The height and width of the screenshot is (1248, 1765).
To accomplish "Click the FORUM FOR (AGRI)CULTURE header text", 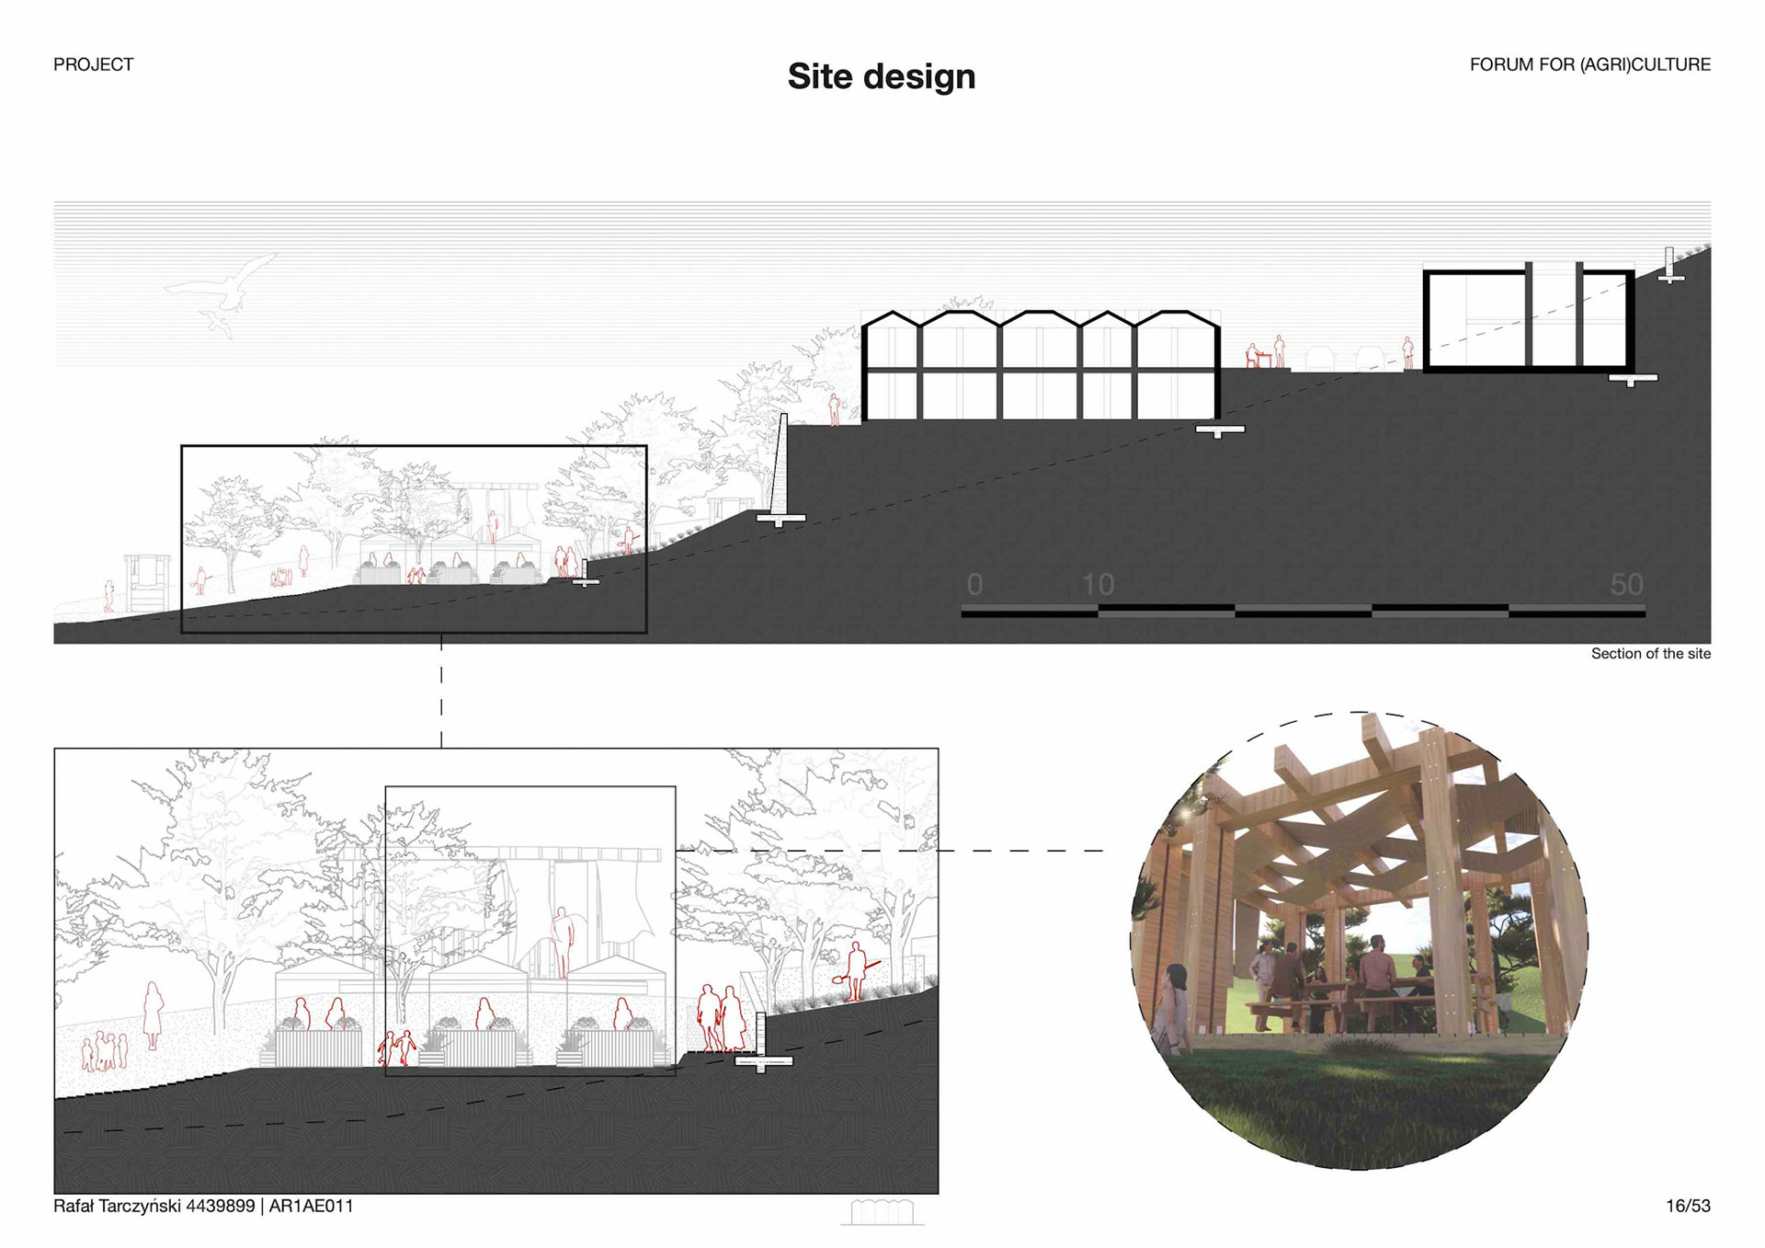I will point(1589,64).
